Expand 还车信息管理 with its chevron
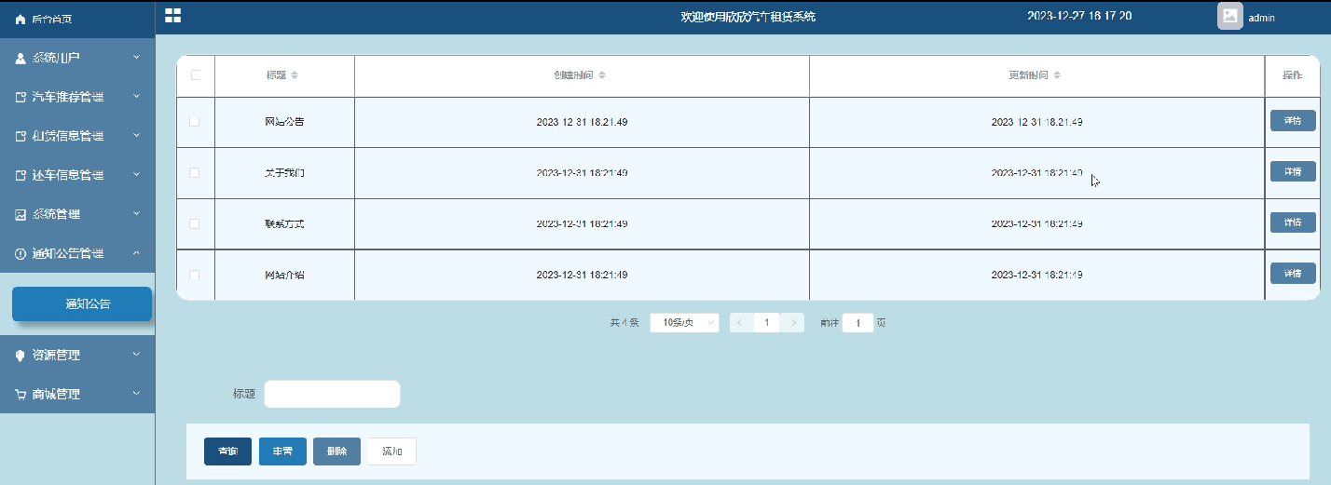 click(x=137, y=175)
